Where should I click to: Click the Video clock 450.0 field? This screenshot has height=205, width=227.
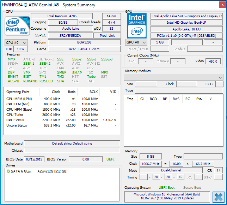(213, 61)
